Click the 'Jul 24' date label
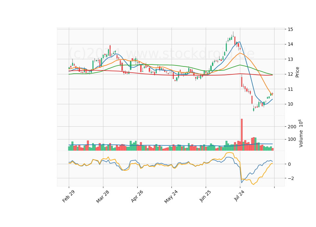316x227 pixels. coord(239,195)
